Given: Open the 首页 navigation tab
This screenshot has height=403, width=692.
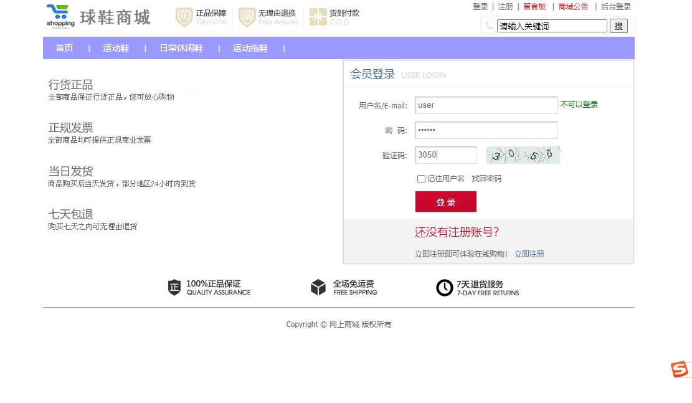Looking at the screenshot, I should (64, 48).
